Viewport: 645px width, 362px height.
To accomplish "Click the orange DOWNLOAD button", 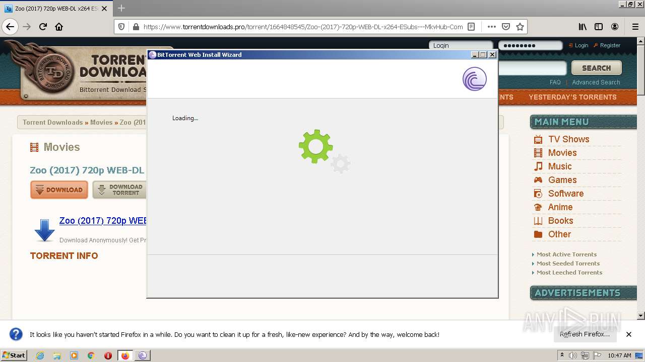I will (x=59, y=190).
